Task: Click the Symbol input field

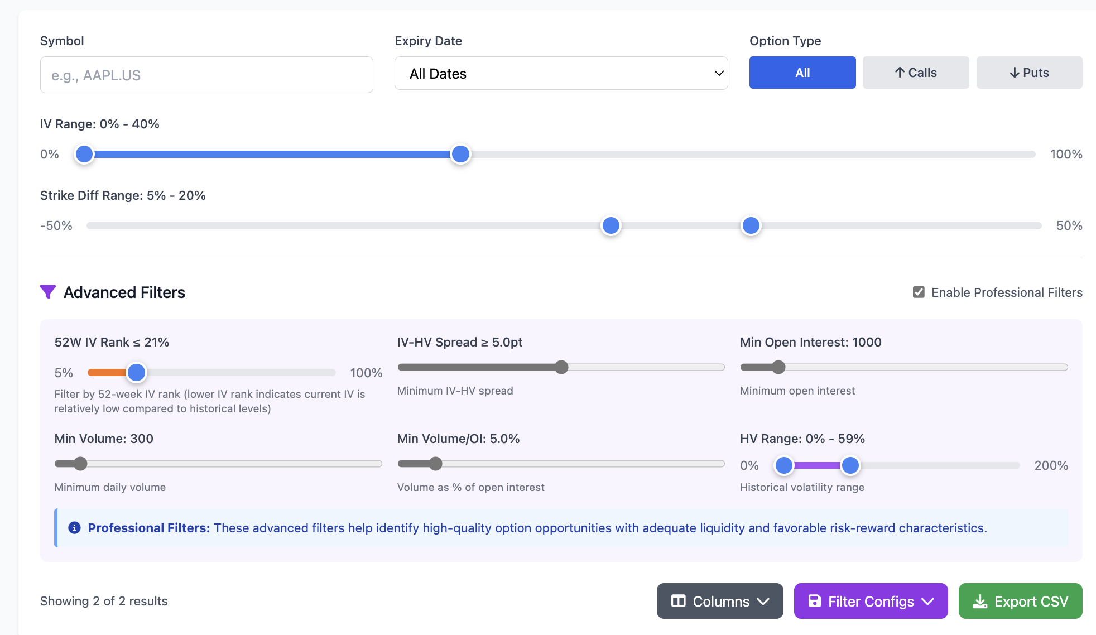Action: click(x=206, y=75)
